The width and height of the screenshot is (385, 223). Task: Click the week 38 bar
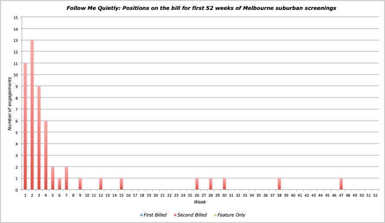click(279, 184)
